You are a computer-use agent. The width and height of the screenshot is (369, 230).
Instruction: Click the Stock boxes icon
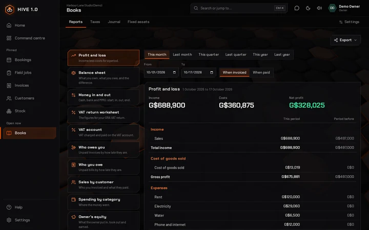pos(9,111)
